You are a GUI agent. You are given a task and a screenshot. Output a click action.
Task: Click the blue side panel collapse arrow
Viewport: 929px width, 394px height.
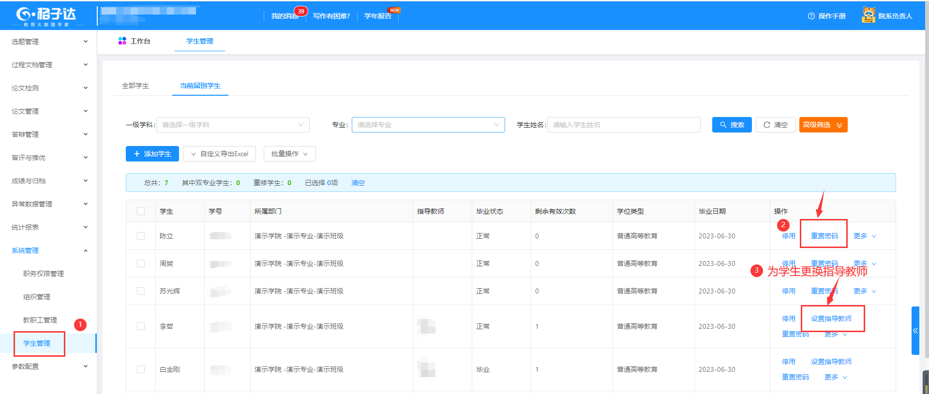coord(915,331)
